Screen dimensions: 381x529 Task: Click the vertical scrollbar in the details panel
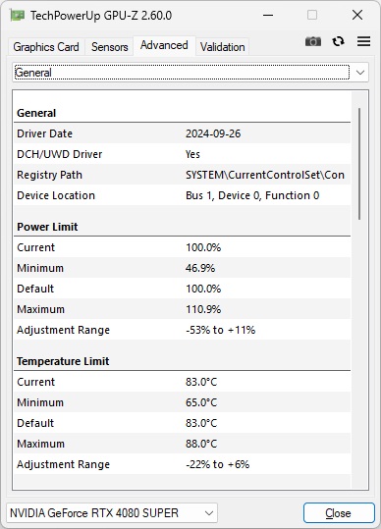(x=359, y=164)
